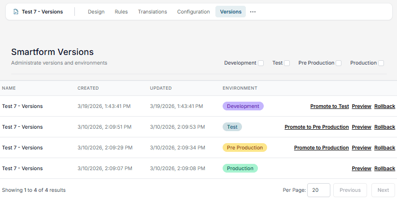Click name cell in the Production row
397x201 pixels.
tap(22, 168)
